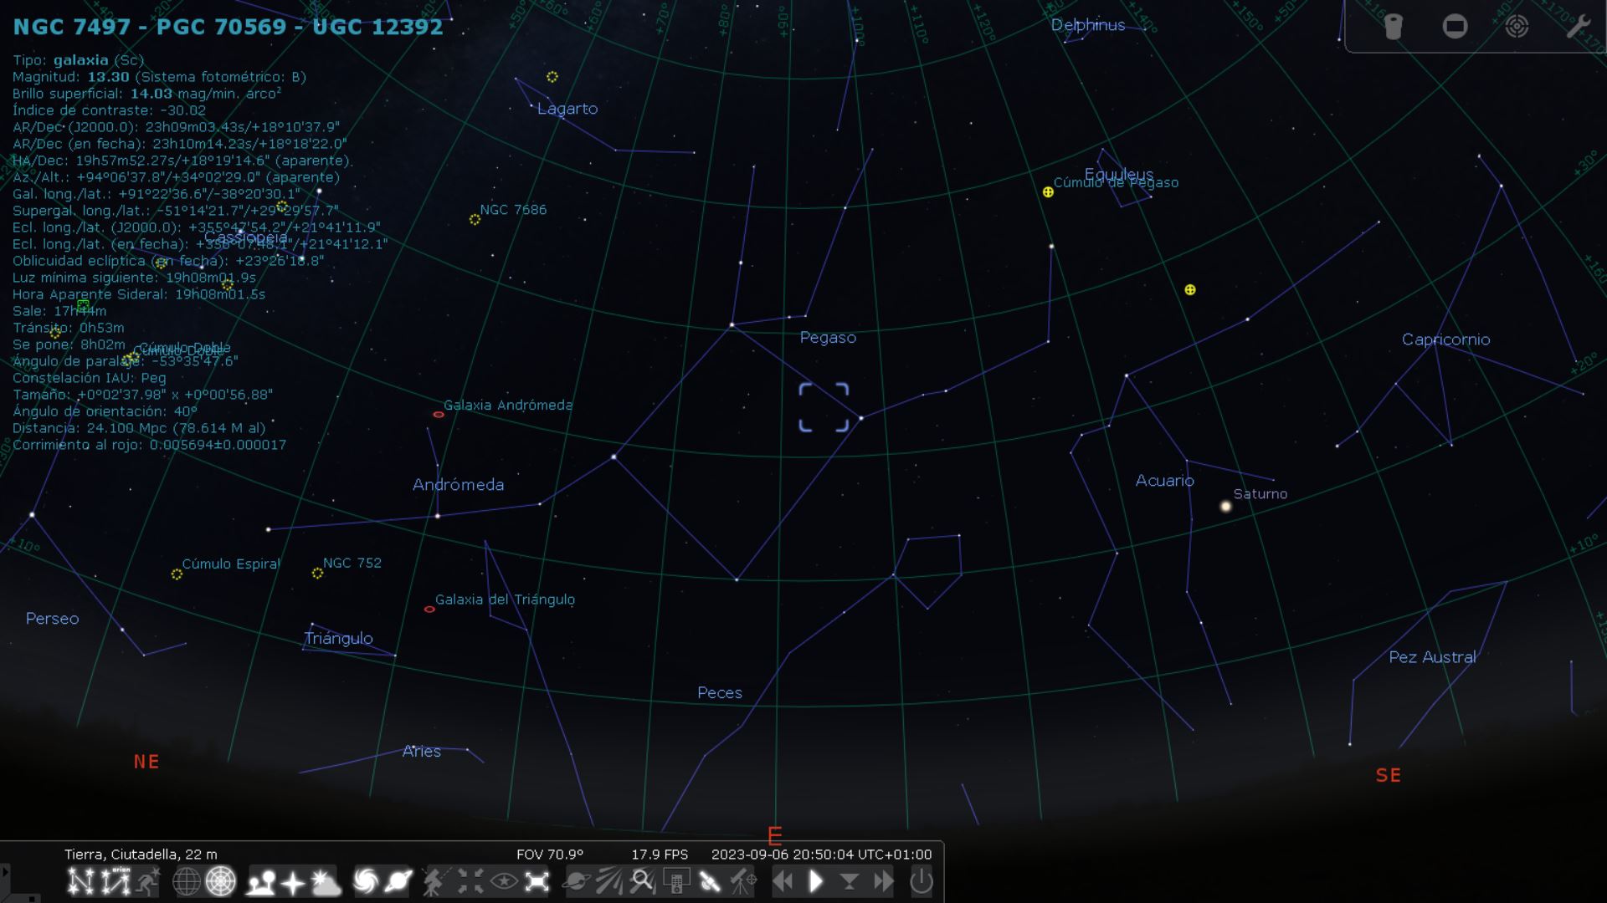
Task: Click the 17.9 FPS readout
Action: pos(660,855)
